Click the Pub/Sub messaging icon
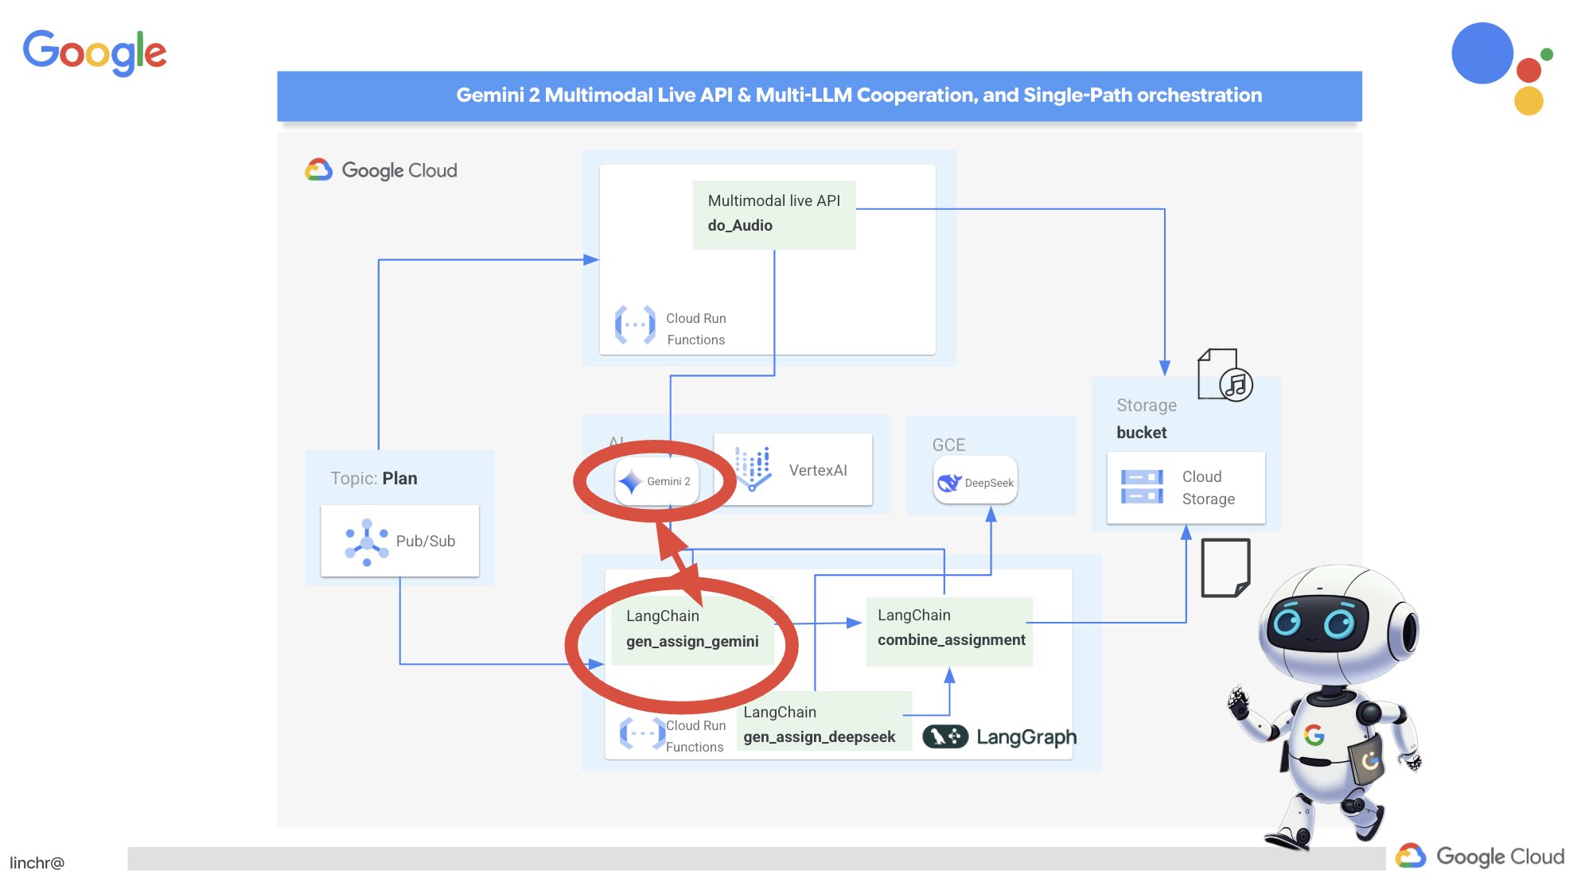1577x878 pixels. pos(368,539)
